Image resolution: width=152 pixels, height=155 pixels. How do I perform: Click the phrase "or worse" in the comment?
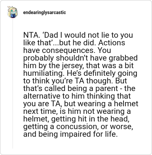click(117, 127)
